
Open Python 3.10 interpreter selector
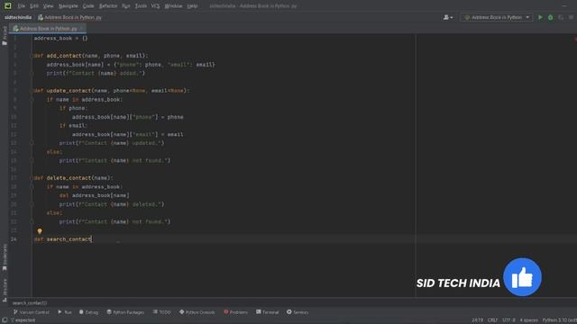[559, 320]
